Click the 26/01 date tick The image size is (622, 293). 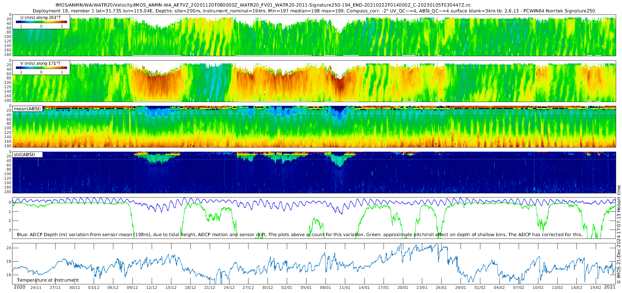click(x=441, y=287)
